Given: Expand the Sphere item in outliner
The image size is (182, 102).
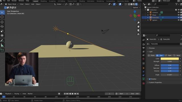Looking at the screenshot, I should coord(148,20).
